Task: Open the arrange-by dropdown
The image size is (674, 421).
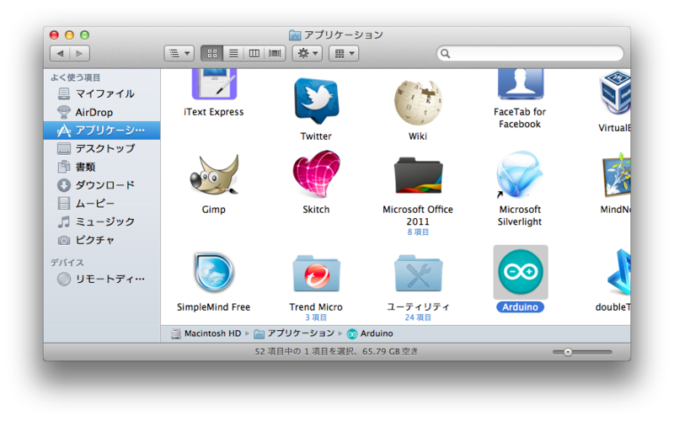Action: point(344,53)
